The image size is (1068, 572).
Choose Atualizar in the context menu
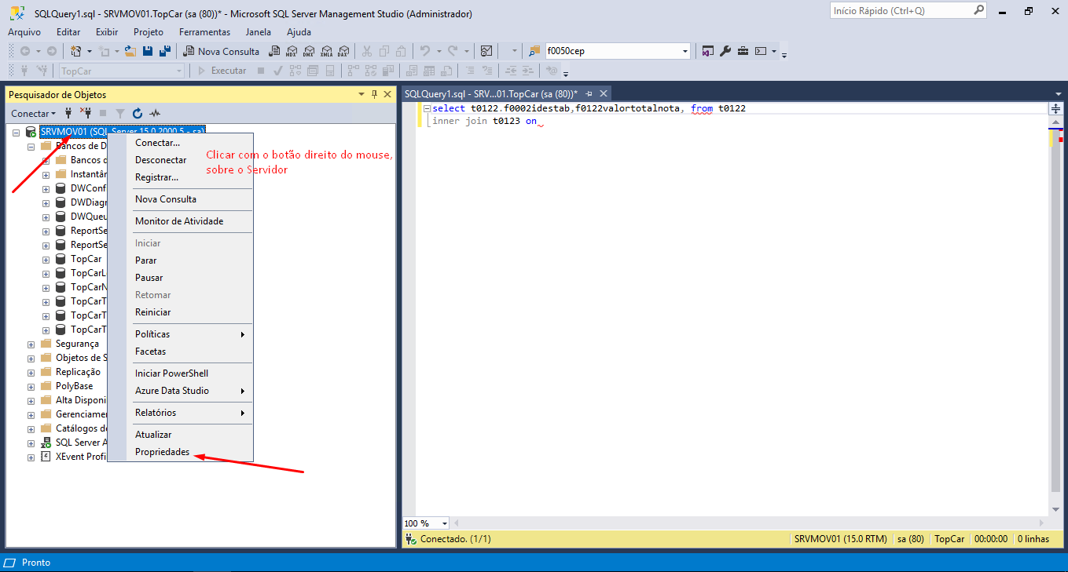point(153,435)
